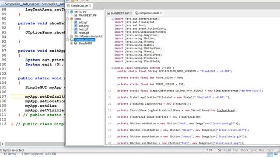Click the Moose's Notes text file icon
Screen dimensions: 280x157
(72, 36)
